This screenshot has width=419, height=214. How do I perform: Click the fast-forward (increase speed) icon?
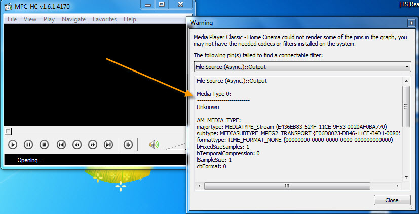(x=93, y=145)
